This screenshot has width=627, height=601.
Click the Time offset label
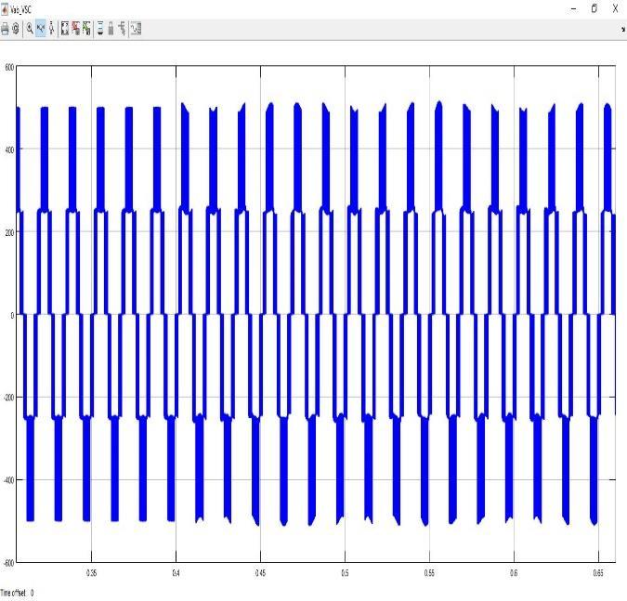[x=13, y=593]
